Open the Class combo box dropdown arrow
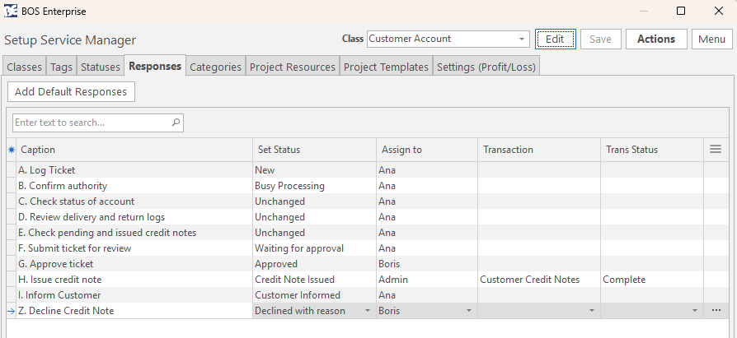The height and width of the screenshot is (338, 737). tap(521, 39)
